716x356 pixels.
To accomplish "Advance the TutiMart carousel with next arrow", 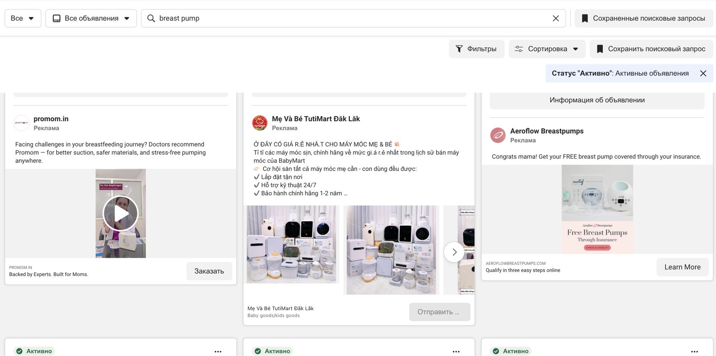I will (x=454, y=252).
